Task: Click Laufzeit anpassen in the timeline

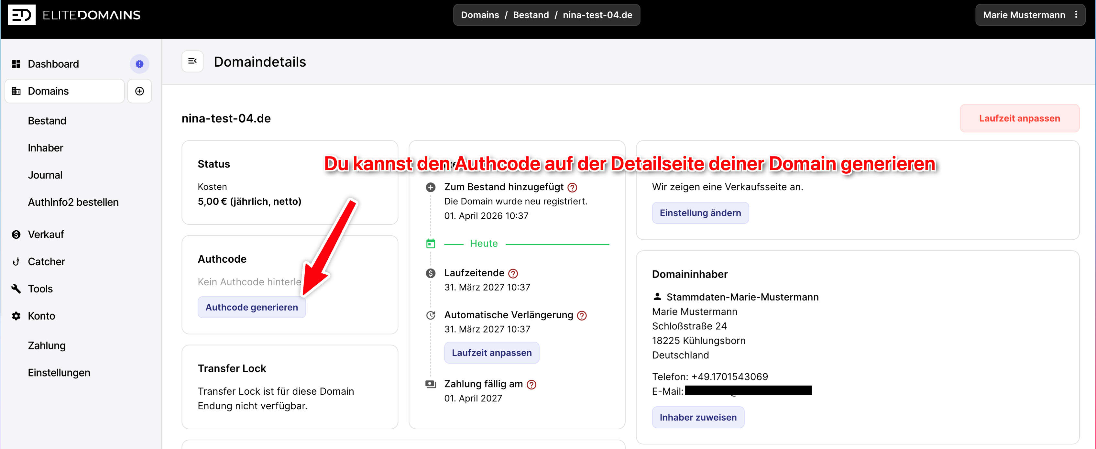Action: [x=491, y=353]
